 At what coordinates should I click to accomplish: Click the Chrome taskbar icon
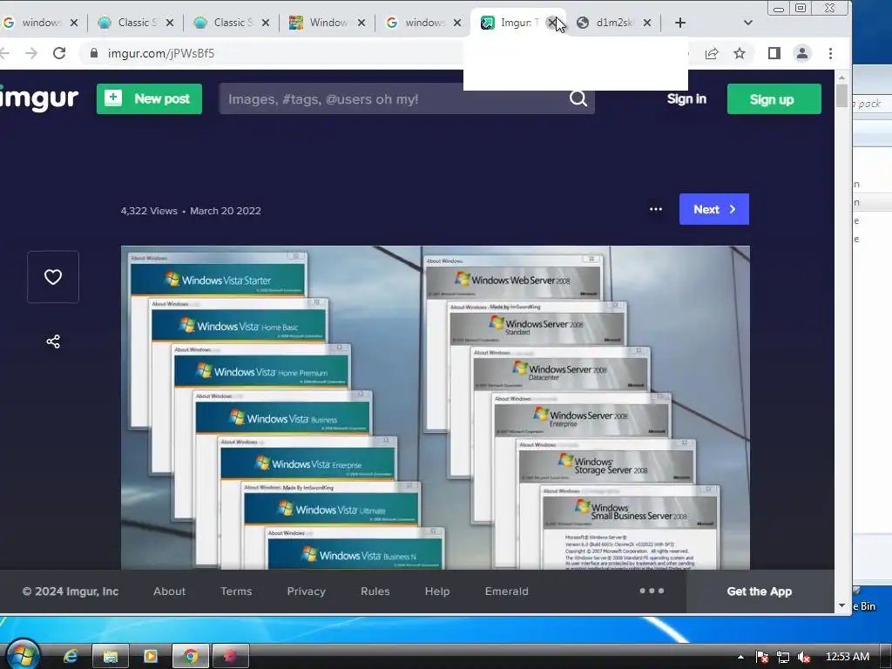(x=191, y=657)
